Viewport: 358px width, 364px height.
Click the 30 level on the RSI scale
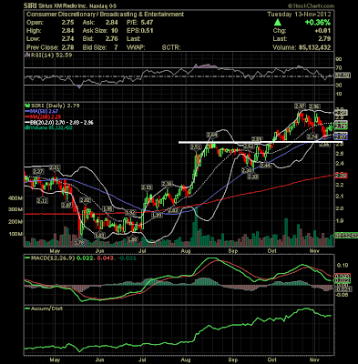[x=339, y=86]
